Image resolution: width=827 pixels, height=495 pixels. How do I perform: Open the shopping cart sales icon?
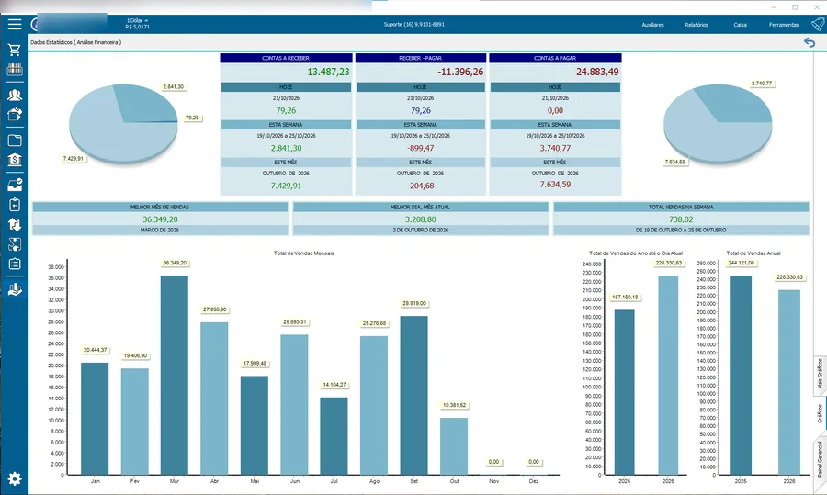pyautogui.click(x=14, y=50)
